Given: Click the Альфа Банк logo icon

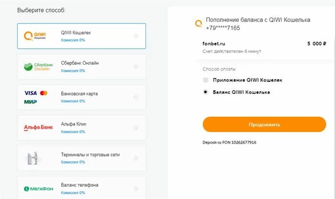Looking at the screenshot, I should click(38, 128).
